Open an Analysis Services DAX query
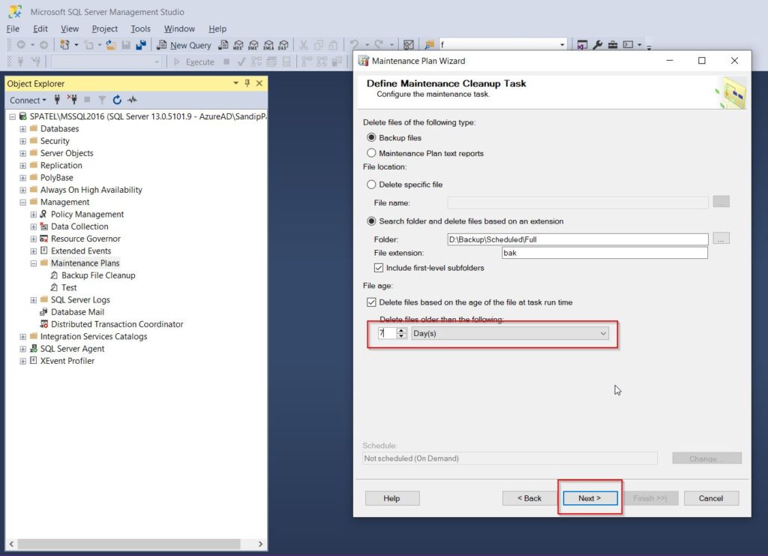Image resolution: width=768 pixels, height=556 pixels. 283,45
